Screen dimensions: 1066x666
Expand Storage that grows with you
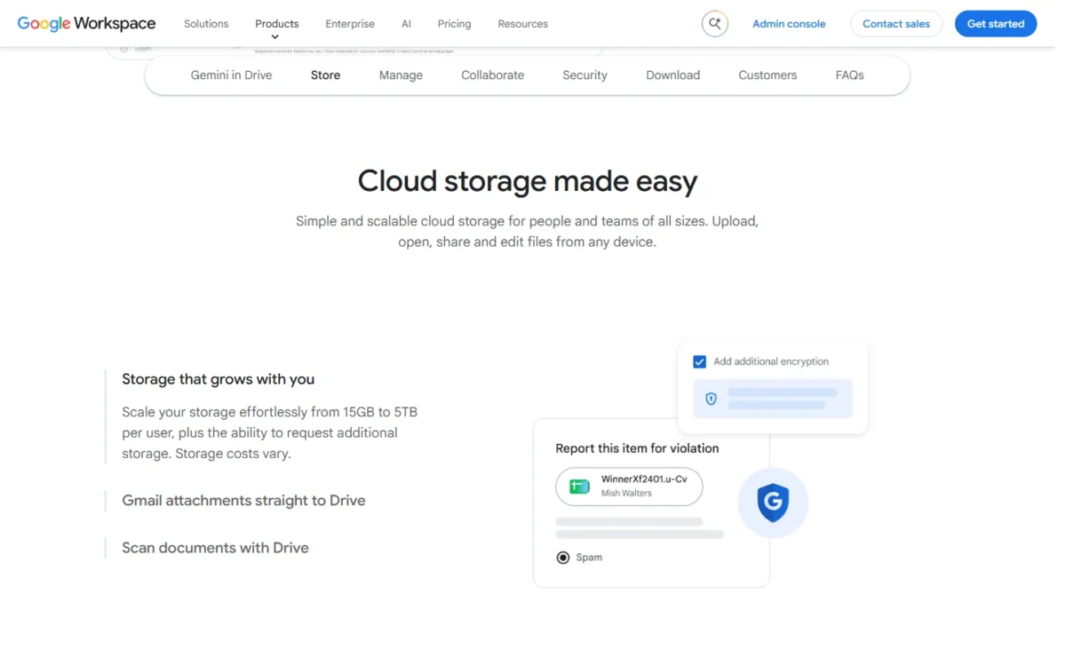click(x=219, y=379)
